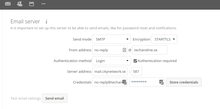This screenshot has height=109, width=220.
Task: Toggle the Authentication required checkbox
Action: tap(135, 61)
